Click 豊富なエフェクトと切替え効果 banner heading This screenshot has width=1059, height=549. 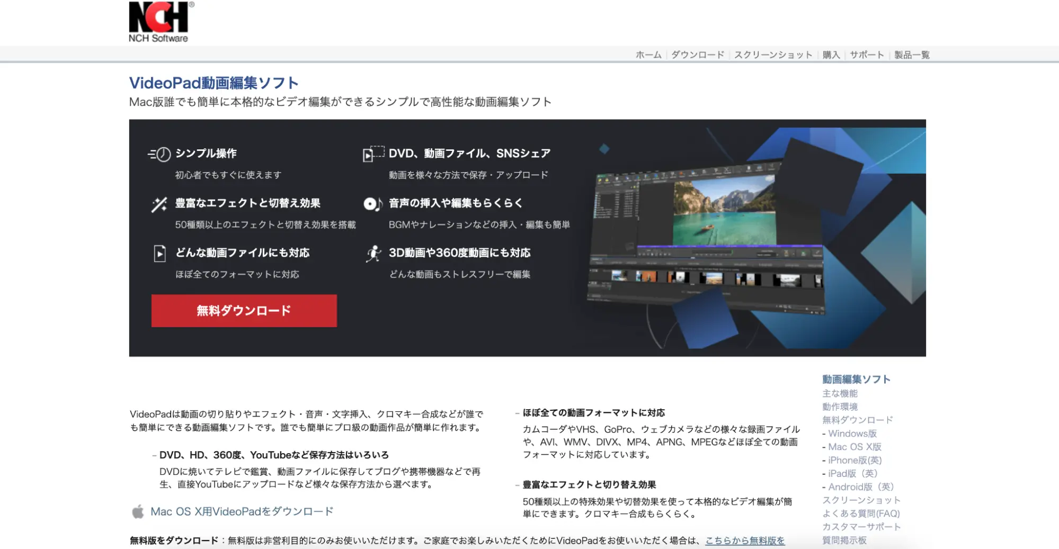point(247,203)
